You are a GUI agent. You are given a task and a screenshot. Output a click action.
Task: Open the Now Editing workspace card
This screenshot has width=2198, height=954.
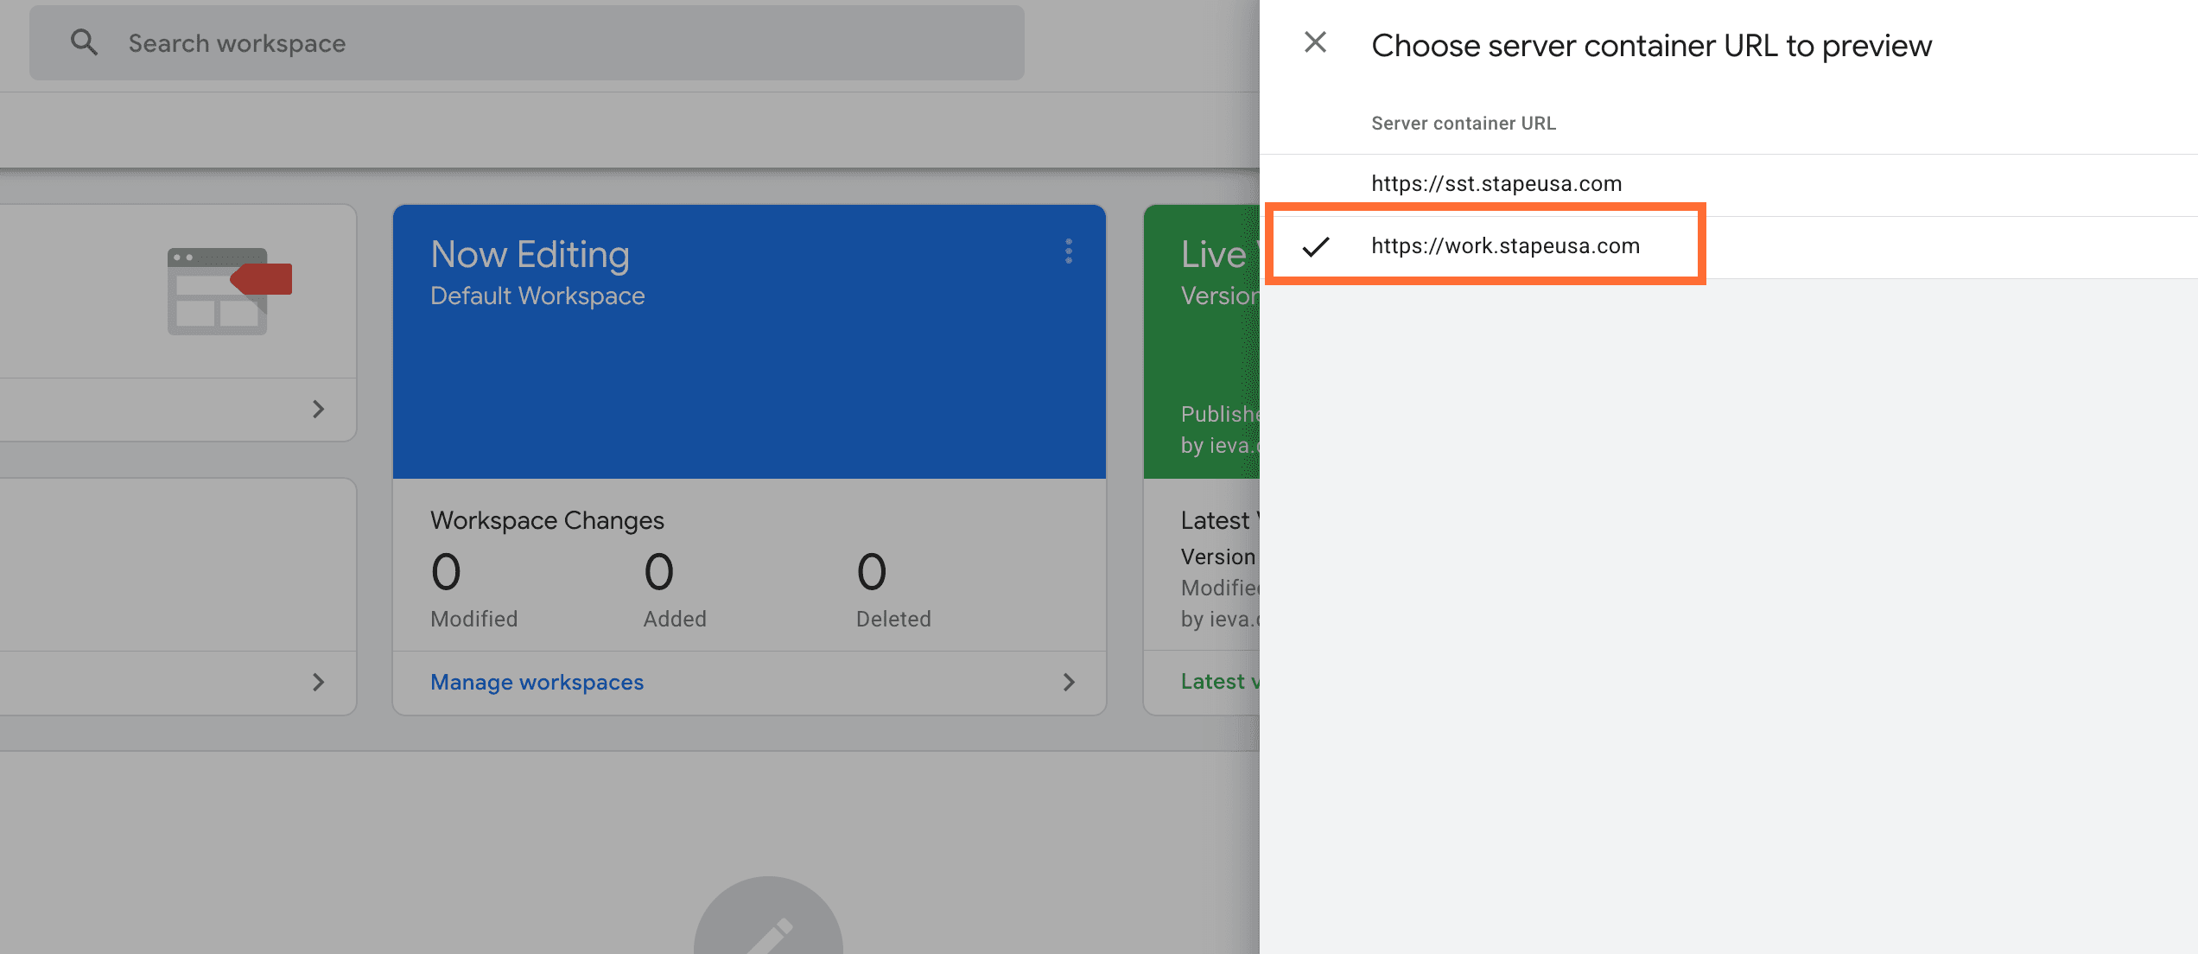click(748, 341)
